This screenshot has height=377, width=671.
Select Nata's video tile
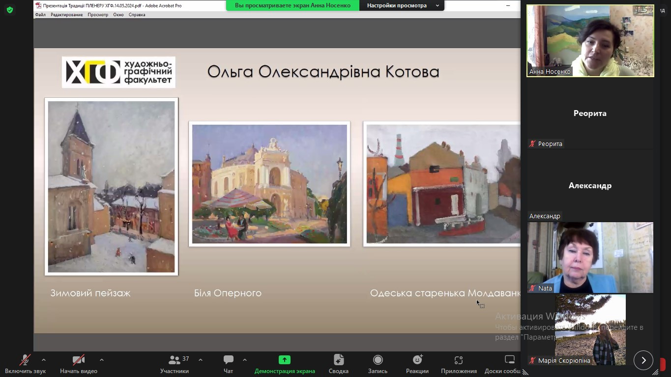[590, 258]
